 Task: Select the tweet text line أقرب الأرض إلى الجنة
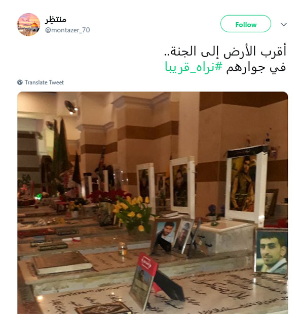[225, 51]
